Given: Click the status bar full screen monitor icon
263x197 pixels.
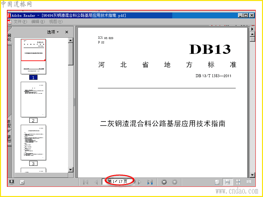Looking at the screenshot, I should tap(12, 182).
